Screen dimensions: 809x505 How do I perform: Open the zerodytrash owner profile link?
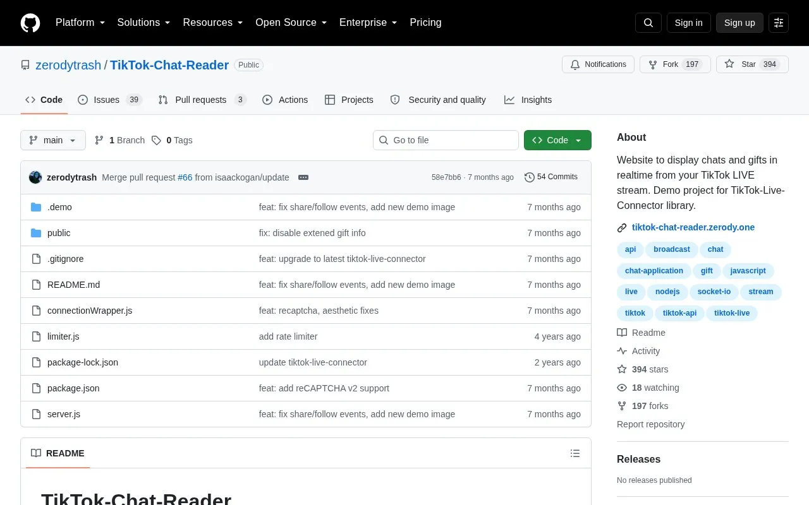(x=68, y=65)
